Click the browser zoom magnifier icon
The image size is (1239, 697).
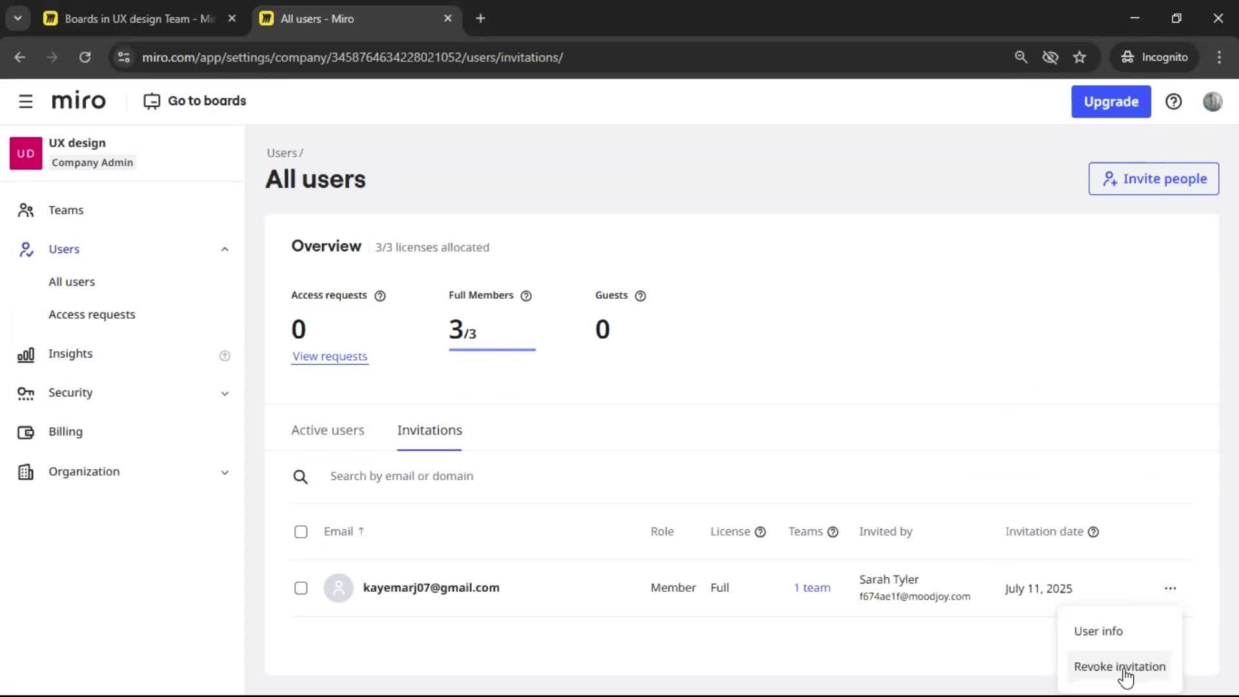click(x=1020, y=57)
